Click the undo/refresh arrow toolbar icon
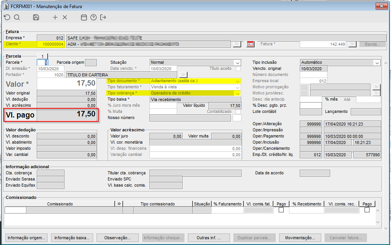 (x=7, y=17)
